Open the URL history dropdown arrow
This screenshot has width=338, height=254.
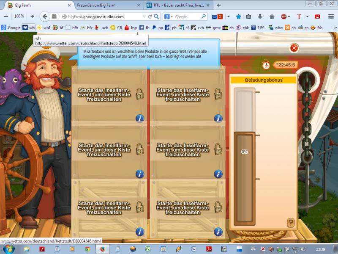pos(144,17)
